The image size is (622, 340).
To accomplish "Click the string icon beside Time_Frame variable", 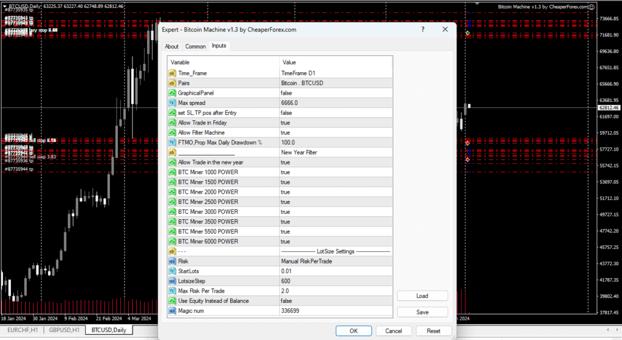I will (172, 73).
